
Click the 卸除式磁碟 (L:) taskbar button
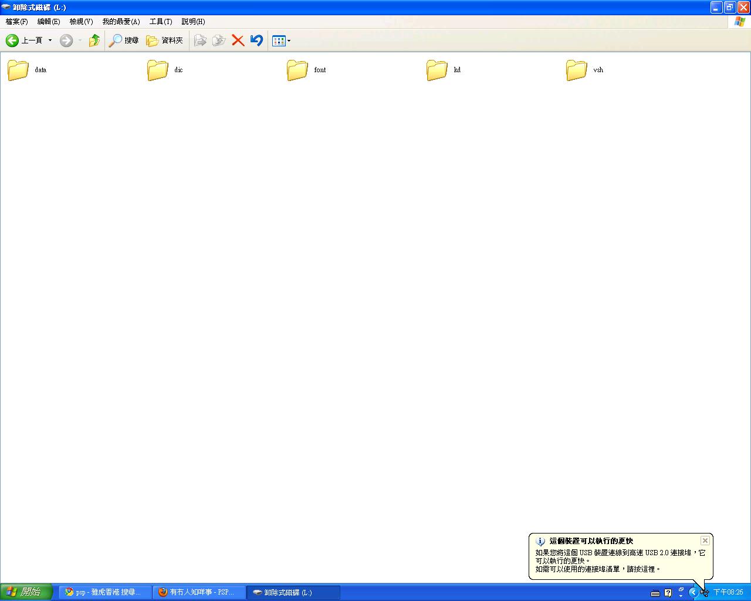click(293, 592)
